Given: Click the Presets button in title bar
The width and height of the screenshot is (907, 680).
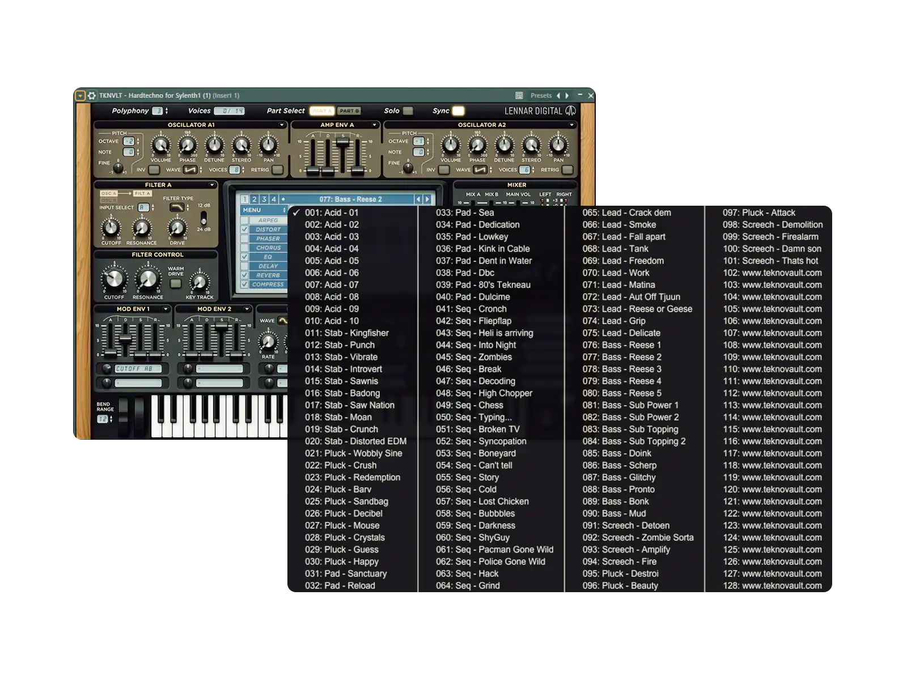Looking at the screenshot, I should point(541,96).
